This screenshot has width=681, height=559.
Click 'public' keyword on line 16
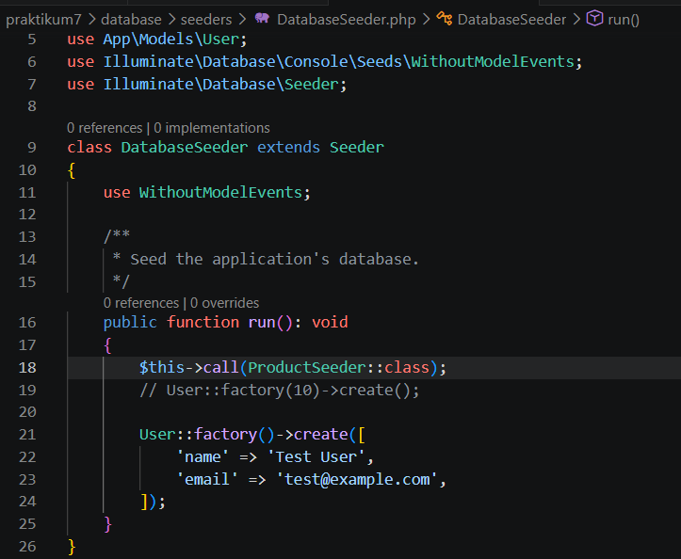[x=130, y=323]
